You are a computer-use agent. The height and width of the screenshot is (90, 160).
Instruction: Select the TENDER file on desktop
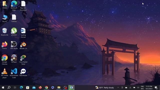pyautogui.click(x=14, y=18)
